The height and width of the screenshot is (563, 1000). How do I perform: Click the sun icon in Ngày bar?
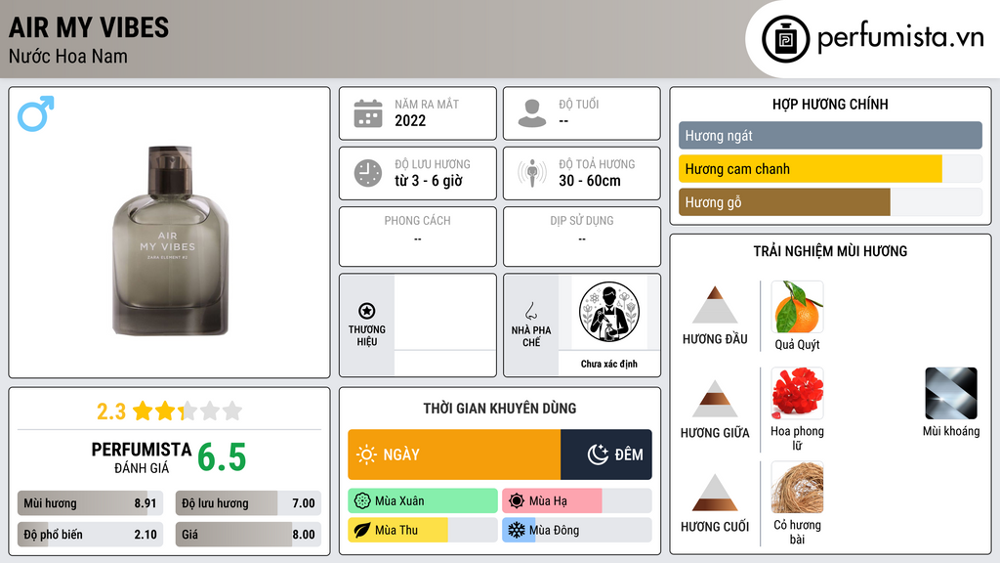click(x=367, y=455)
